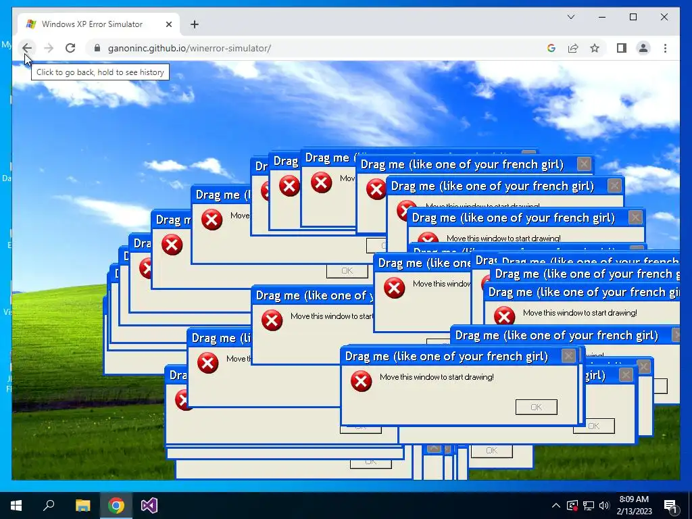Open File Explorer from the taskbar
Viewport: 692px width, 519px height.
(82, 505)
